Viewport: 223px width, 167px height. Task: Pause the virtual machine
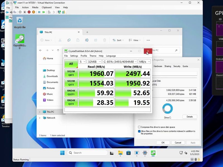pos(39,12)
